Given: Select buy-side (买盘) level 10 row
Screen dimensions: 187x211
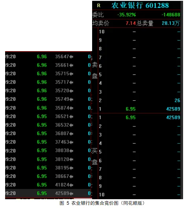Looking at the screenshot, I should [139, 194].
